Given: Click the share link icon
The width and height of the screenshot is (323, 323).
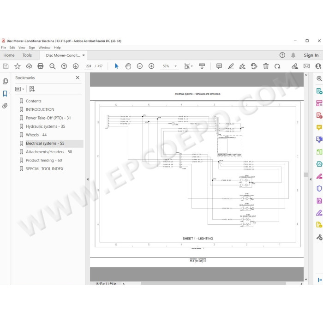Looking at the screenshot, I should pyautogui.click(x=295, y=66).
